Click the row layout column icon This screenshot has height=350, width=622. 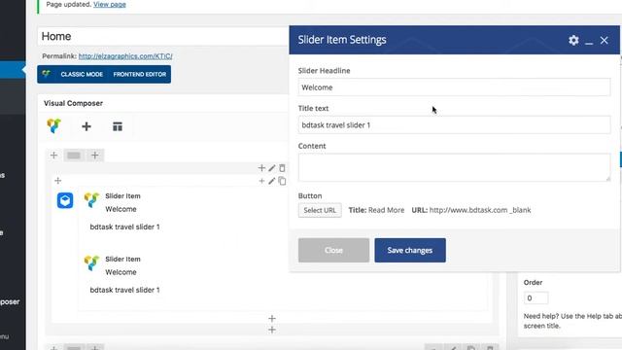tap(74, 156)
